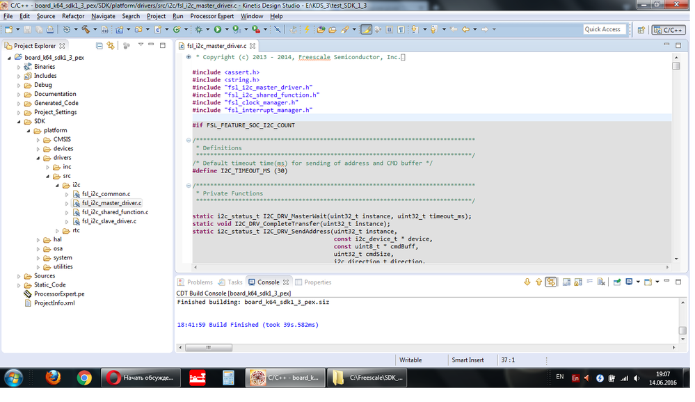Open the Windows Start menu orb
Screen dimensions: 695x402
(x=14, y=378)
